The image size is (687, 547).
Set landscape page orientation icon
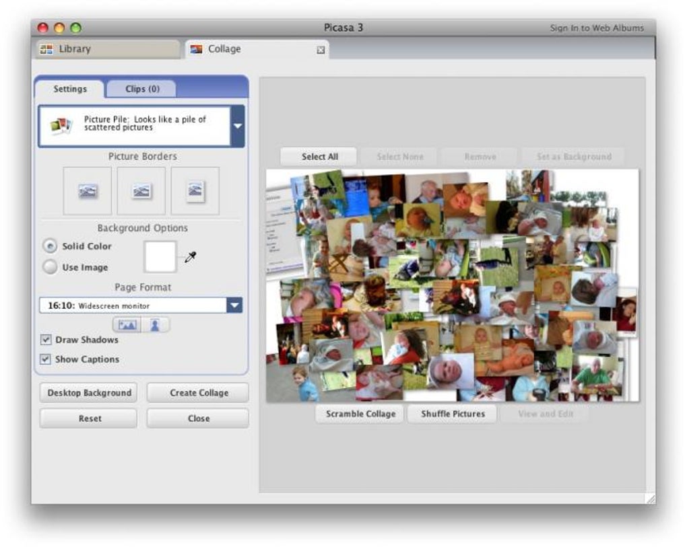point(127,325)
